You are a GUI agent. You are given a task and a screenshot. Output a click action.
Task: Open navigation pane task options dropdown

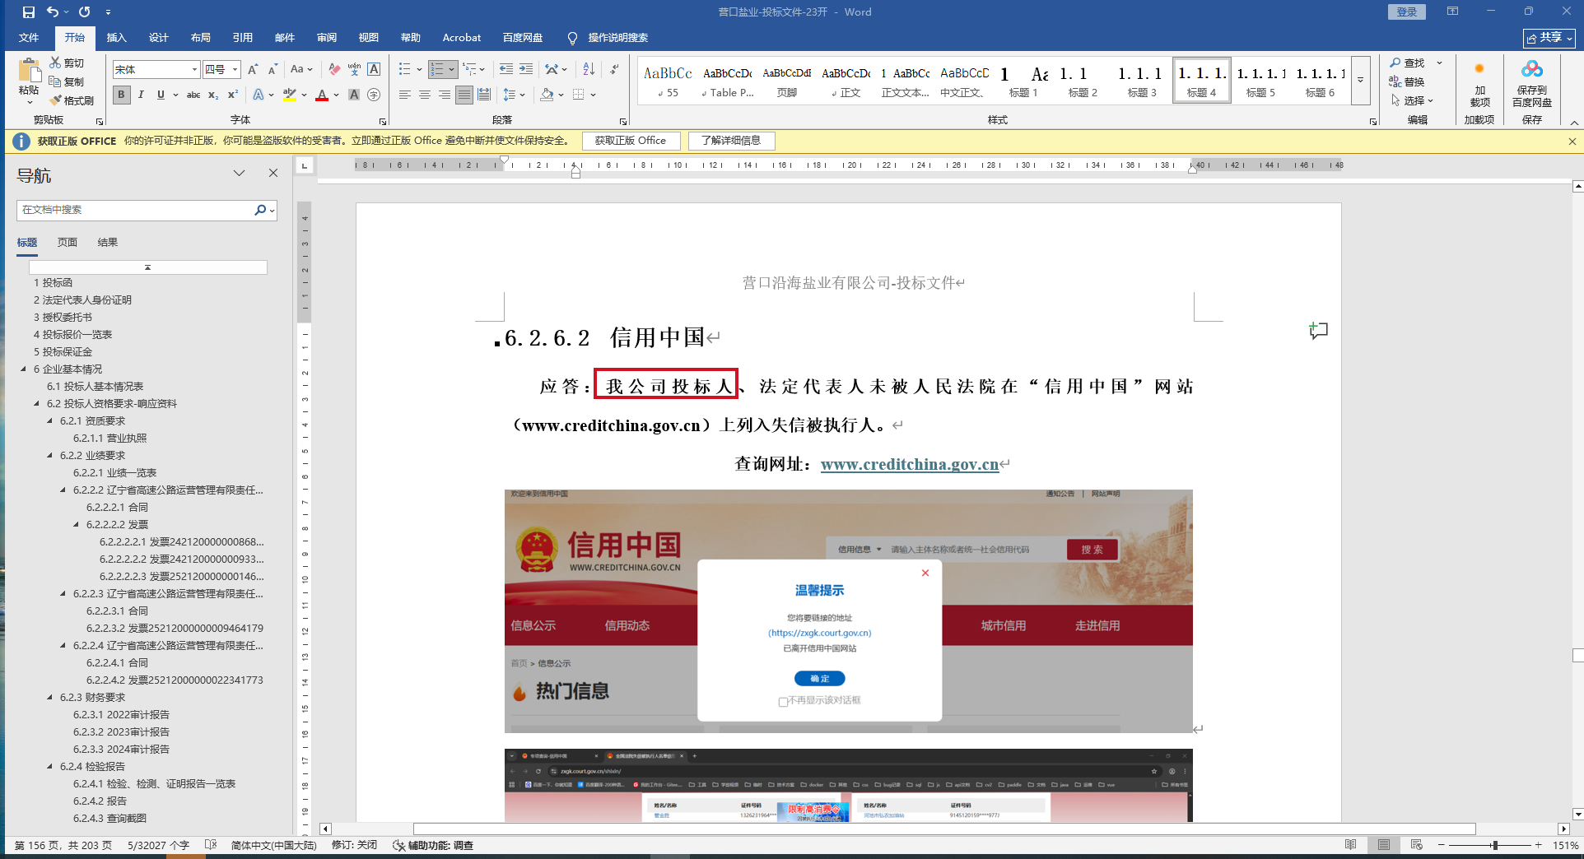240,173
